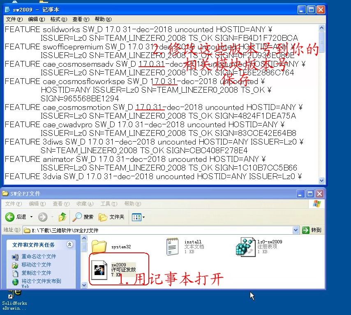Viewport: 351px width, 315px height.
Task: Click the Notepad vertical scrollbar thumb
Action: (x=322, y=42)
